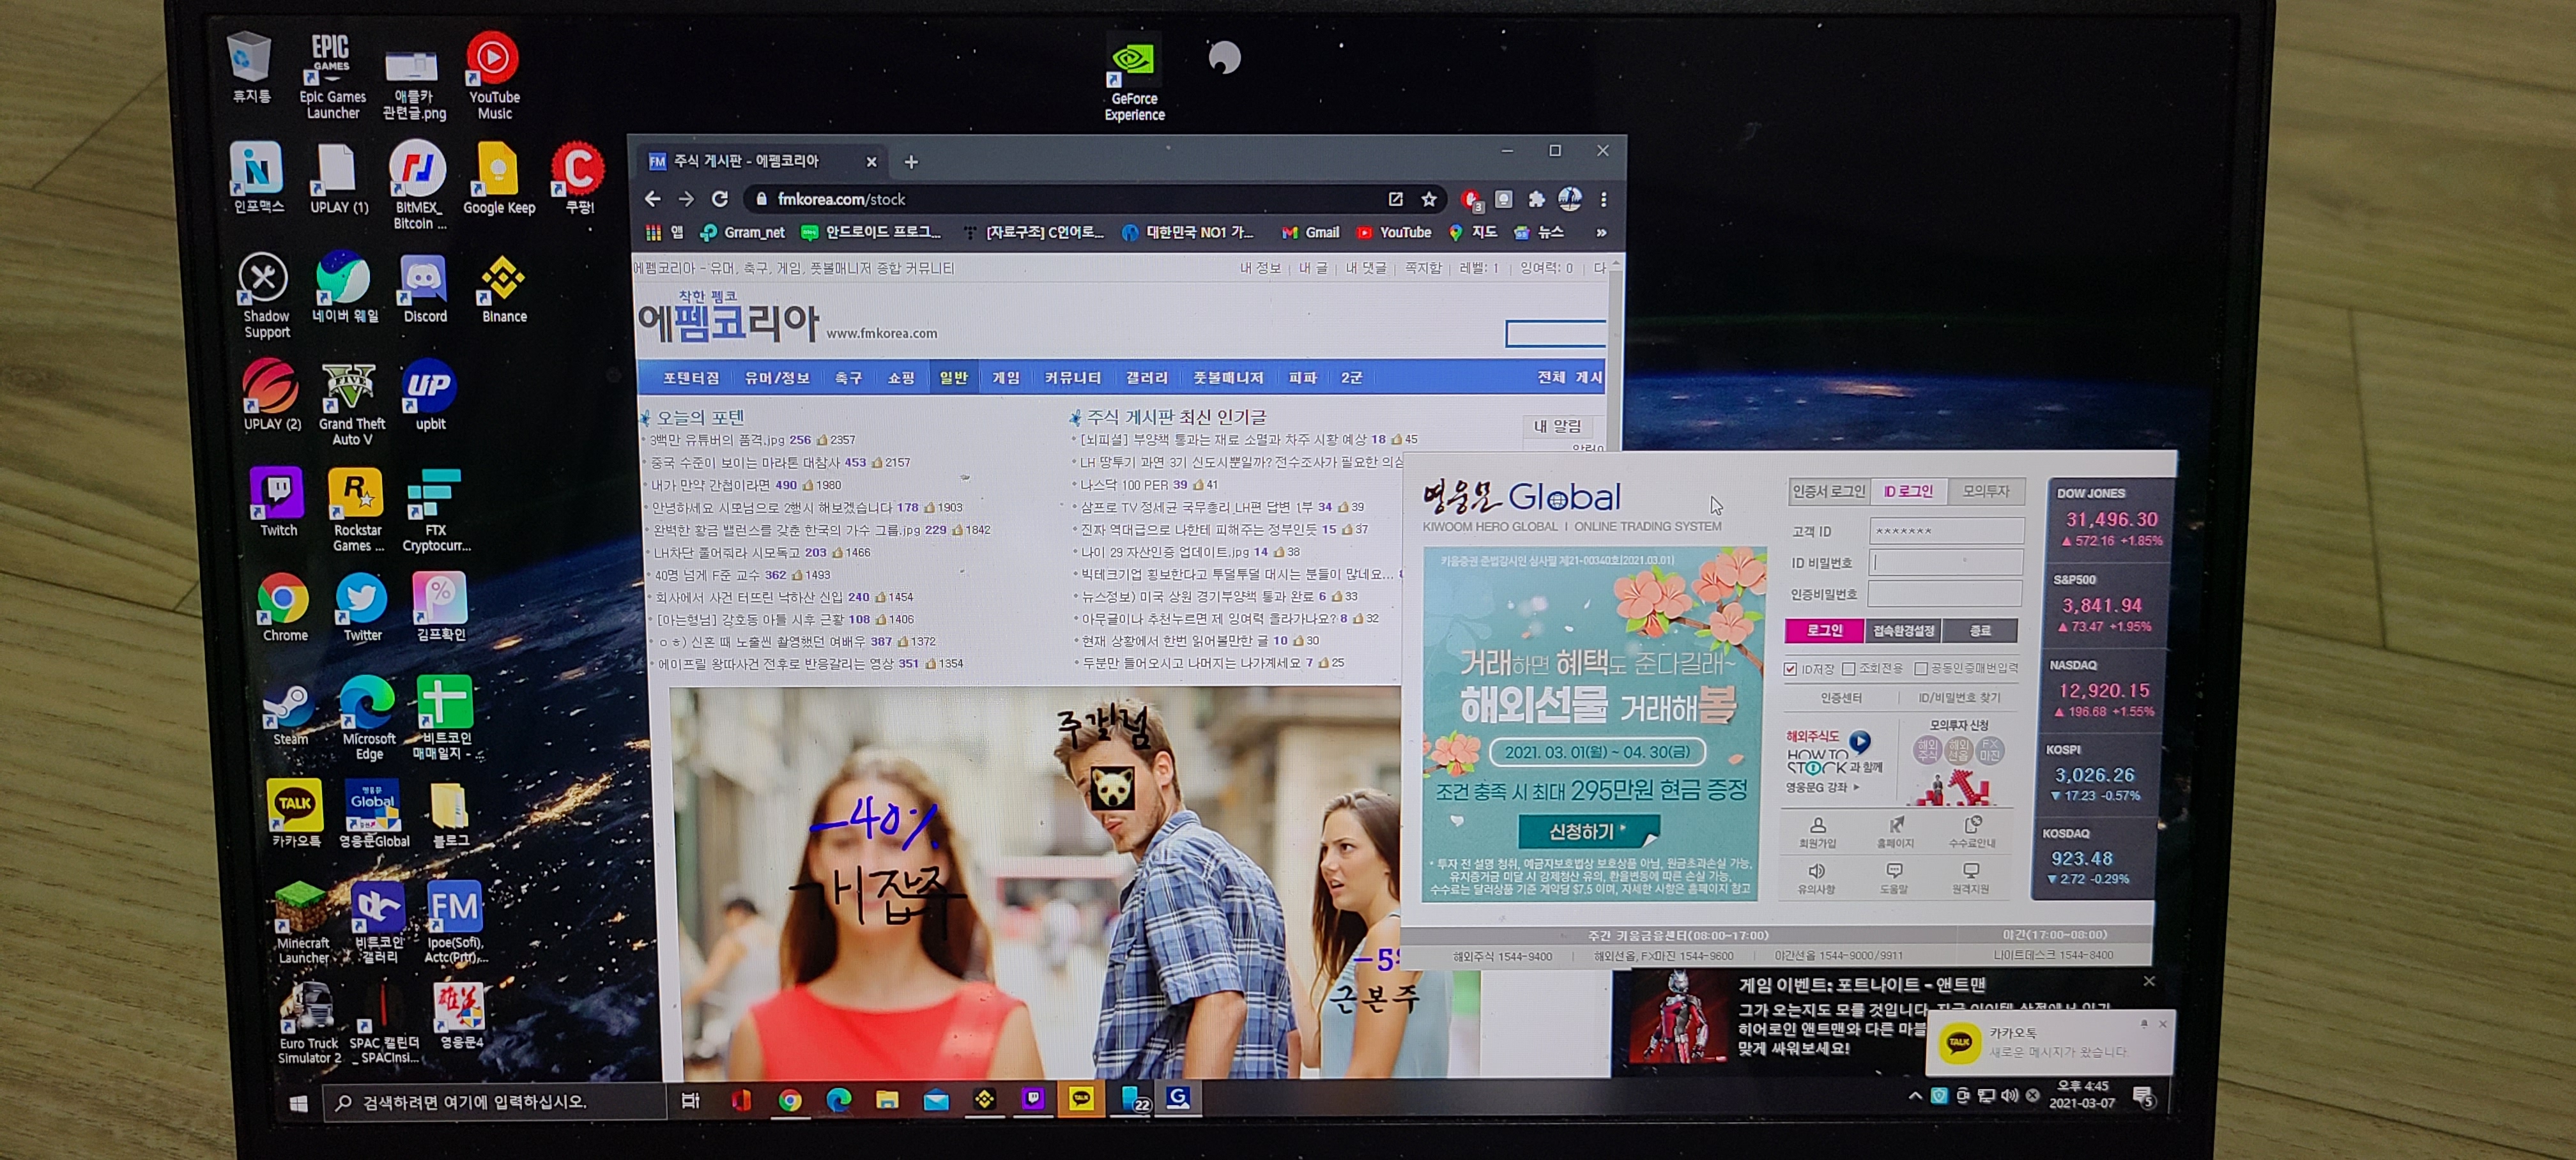Open File Explorer from the taskbar
This screenshot has height=1160, width=2576.
886,1100
